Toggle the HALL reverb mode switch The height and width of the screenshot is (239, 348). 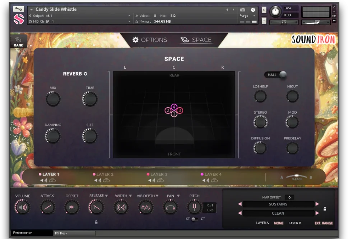pos(276,75)
